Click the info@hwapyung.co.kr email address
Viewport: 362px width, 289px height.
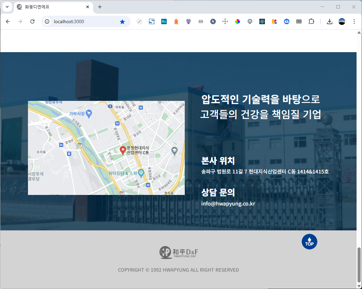(228, 204)
